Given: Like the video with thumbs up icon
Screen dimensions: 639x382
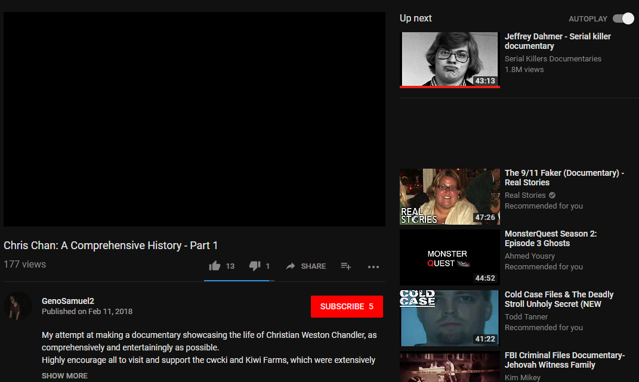Looking at the screenshot, I should (215, 266).
